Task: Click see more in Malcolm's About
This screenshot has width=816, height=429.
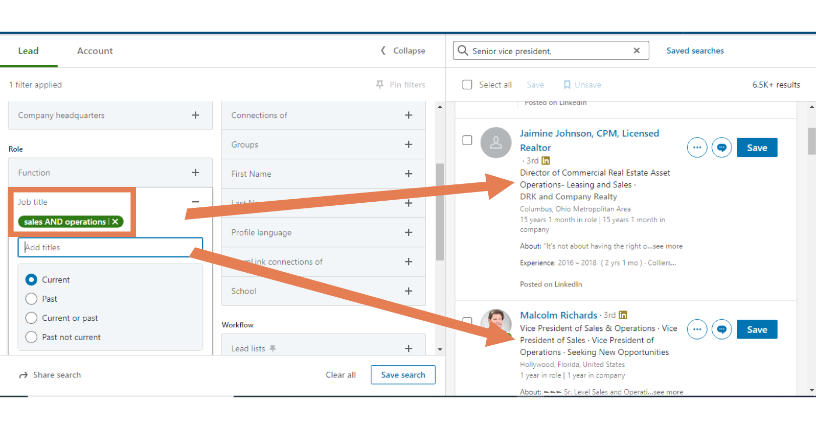Action: point(668,392)
